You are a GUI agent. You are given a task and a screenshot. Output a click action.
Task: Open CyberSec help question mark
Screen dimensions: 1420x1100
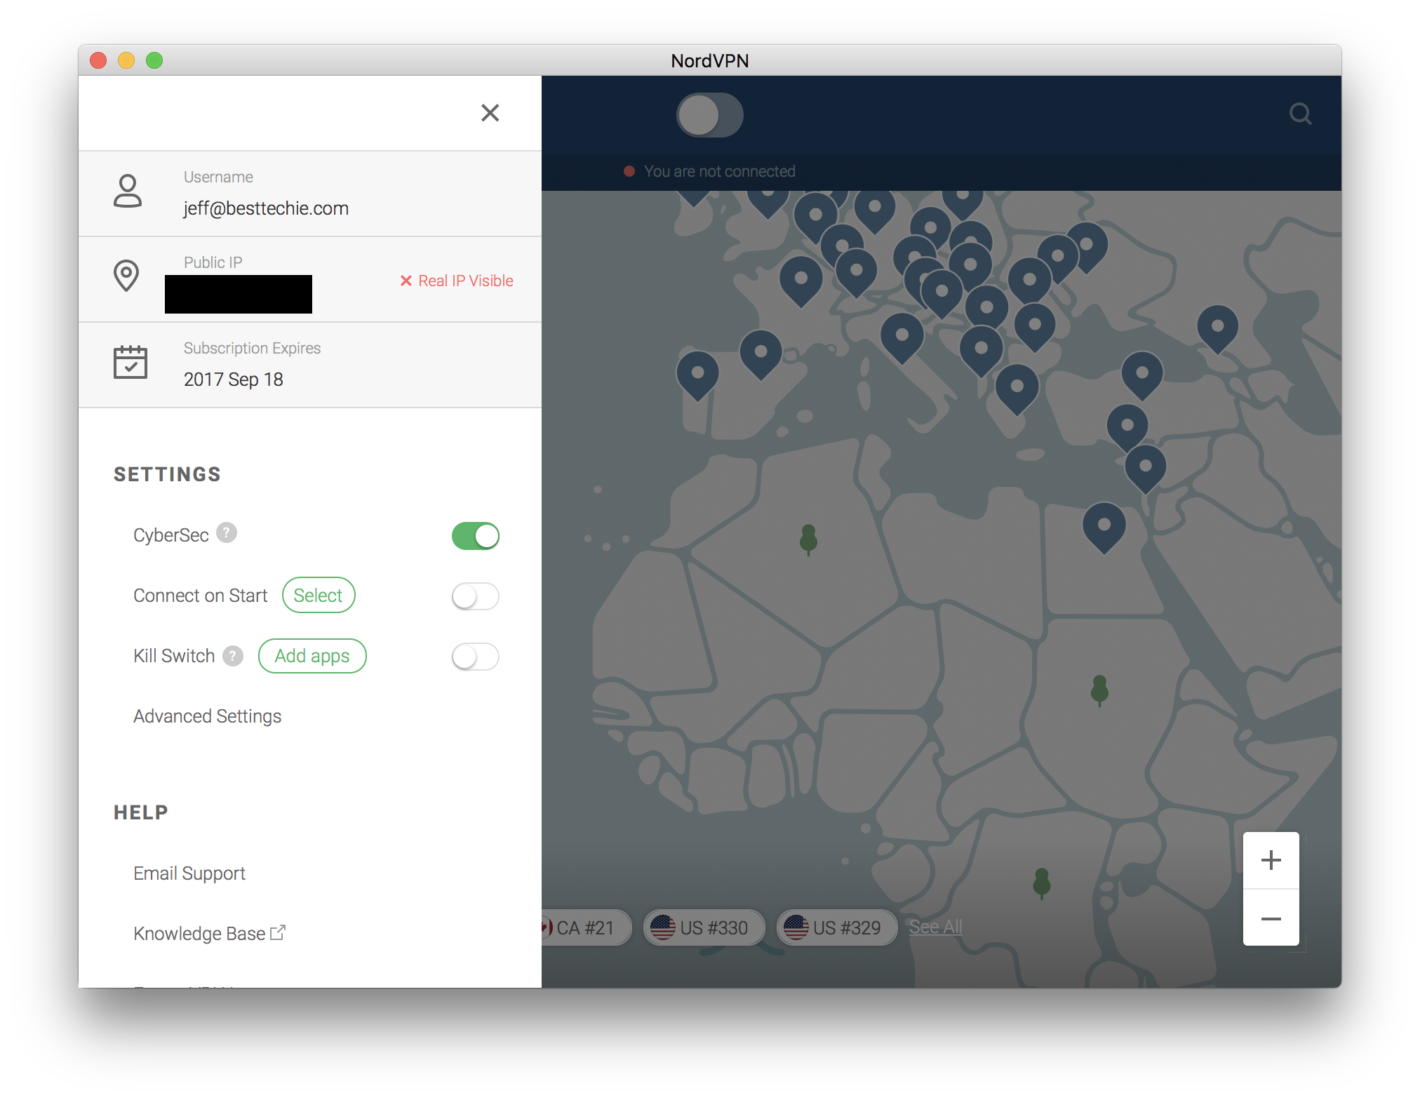click(x=226, y=533)
